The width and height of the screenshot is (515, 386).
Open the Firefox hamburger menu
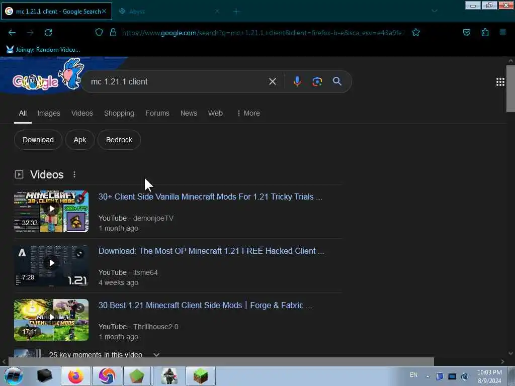pyautogui.click(x=502, y=32)
